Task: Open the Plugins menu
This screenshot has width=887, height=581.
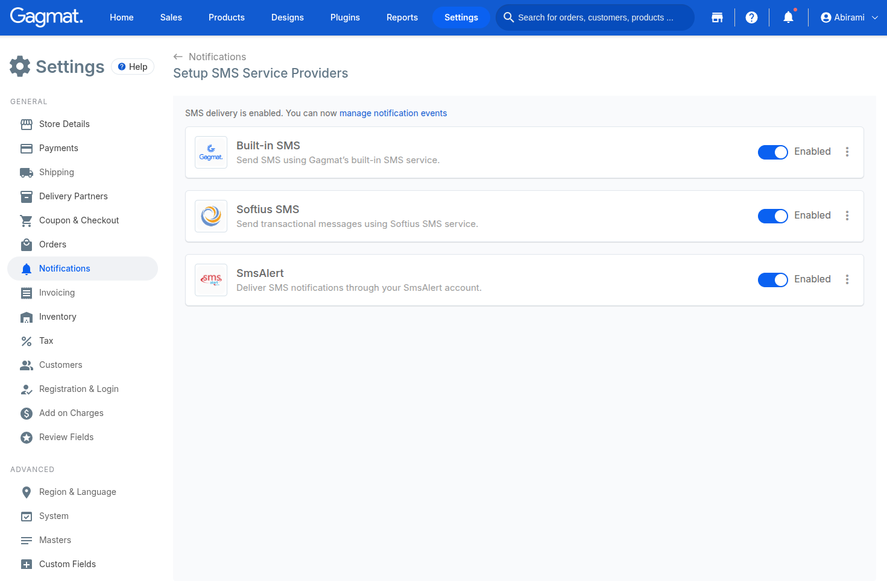Action: click(x=345, y=17)
